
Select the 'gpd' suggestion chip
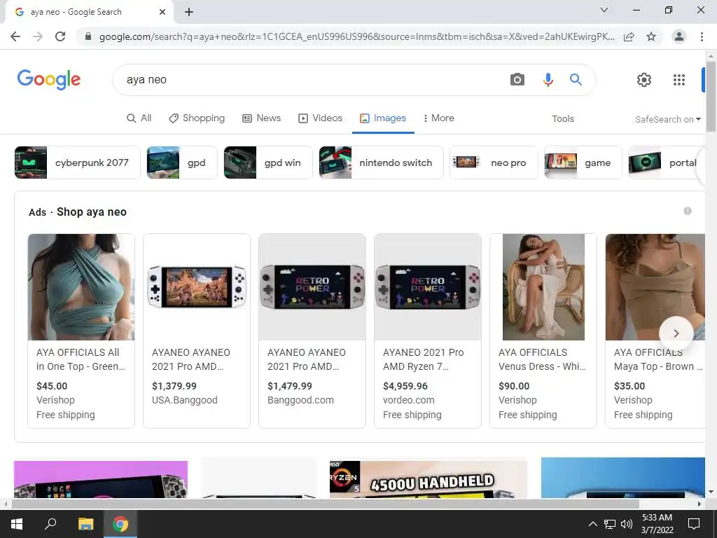pyautogui.click(x=182, y=163)
